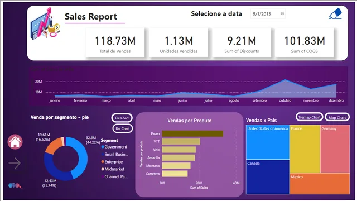Show the Map Chart view
Viewport: 357px width, 201px height.
(337, 117)
